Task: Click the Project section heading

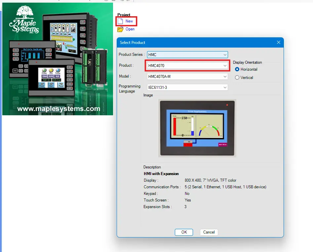Action: pyautogui.click(x=124, y=15)
